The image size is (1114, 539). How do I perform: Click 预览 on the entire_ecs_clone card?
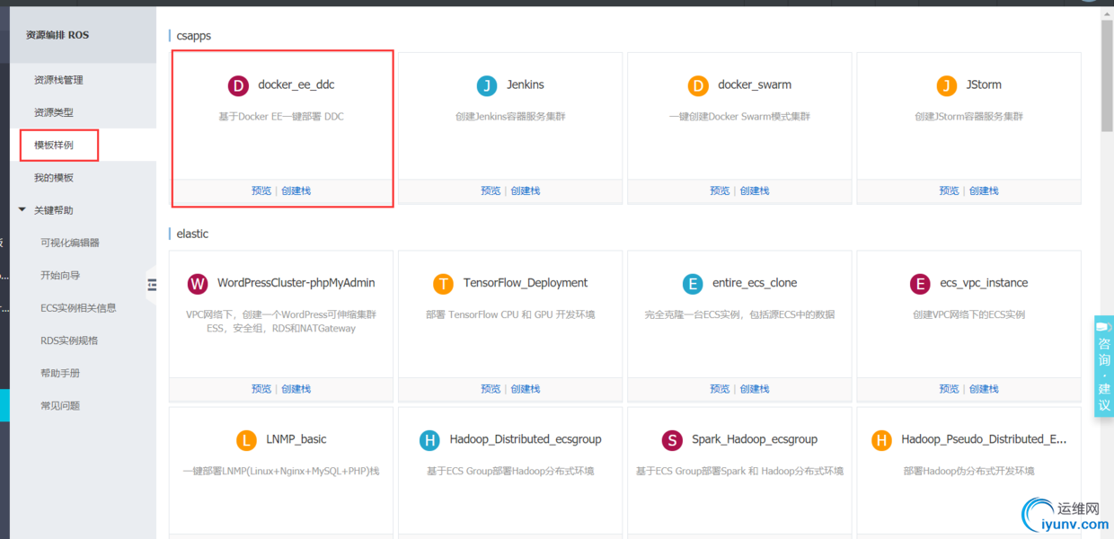click(720, 389)
